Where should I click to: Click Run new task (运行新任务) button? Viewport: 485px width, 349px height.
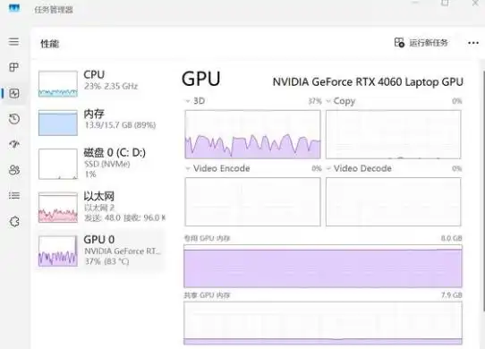[421, 43]
